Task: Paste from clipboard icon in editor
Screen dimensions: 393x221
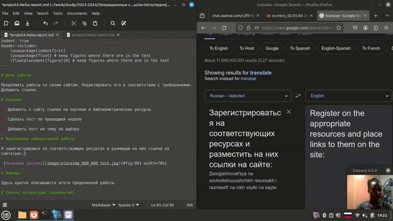Action: pos(95,23)
